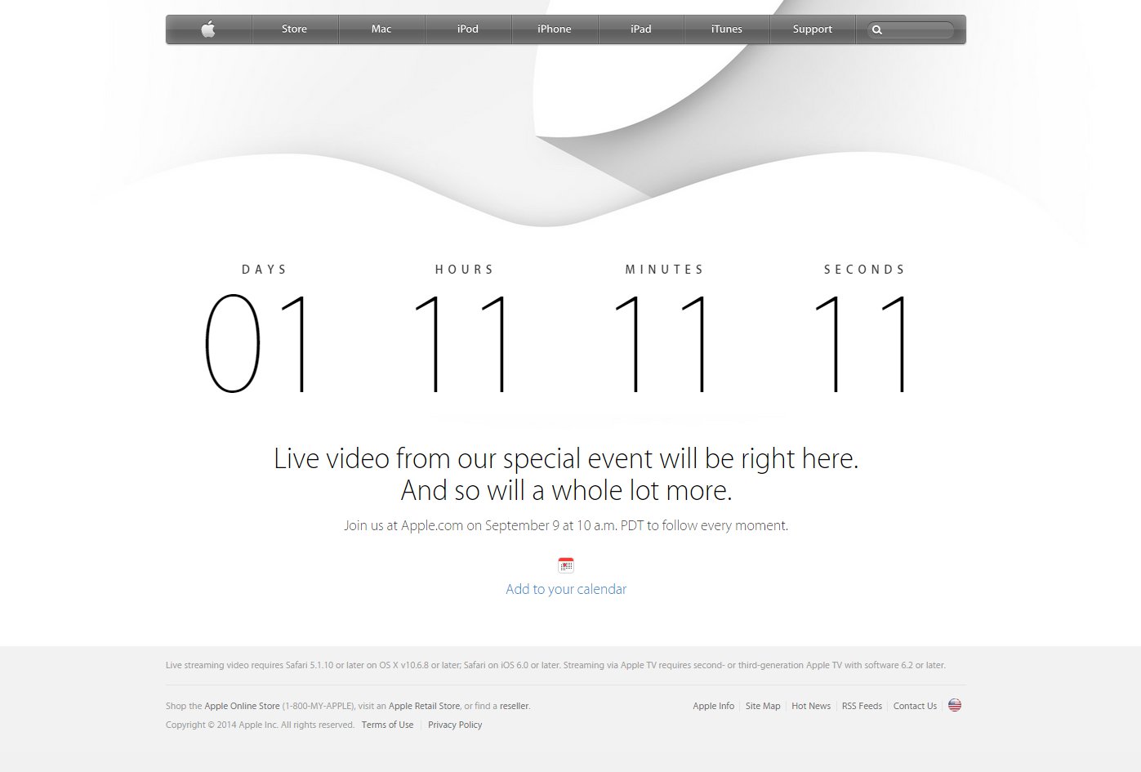Click the live streaming requirements footnote

pos(555,665)
